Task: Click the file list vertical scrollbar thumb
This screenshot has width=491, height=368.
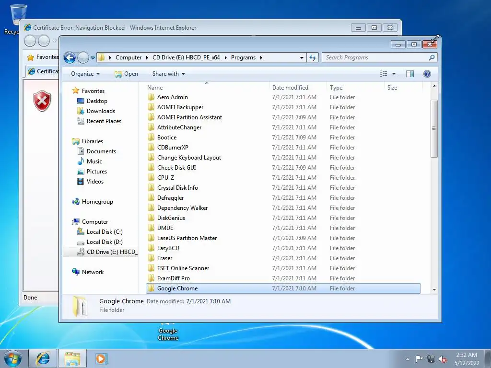Action: click(x=434, y=128)
